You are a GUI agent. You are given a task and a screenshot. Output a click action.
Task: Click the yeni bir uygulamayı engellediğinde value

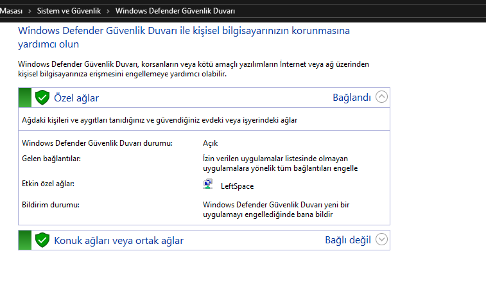click(276, 209)
